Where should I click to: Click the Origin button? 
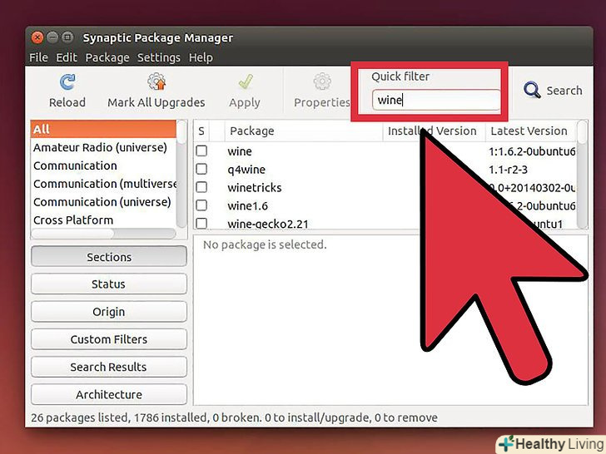click(109, 312)
